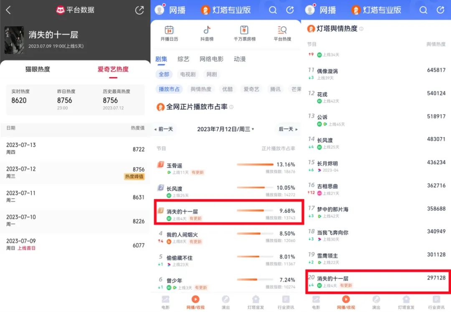Viewport: 451px width, 312px height.
Task: Choose the 优酷 platform chip
Action: [x=228, y=89]
